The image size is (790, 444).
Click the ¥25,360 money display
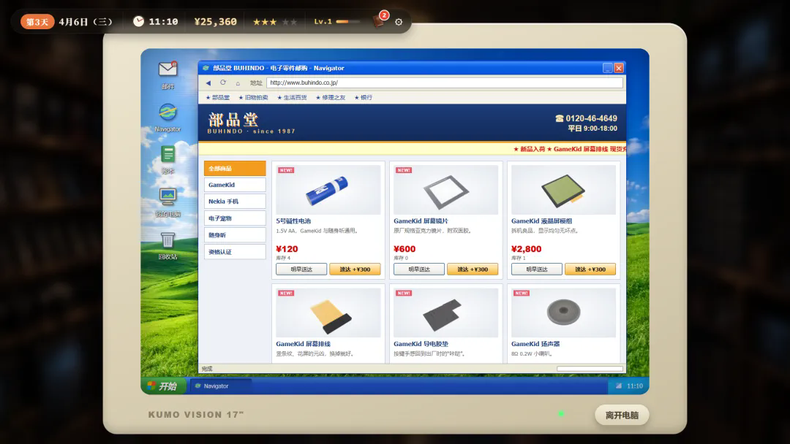(216, 22)
